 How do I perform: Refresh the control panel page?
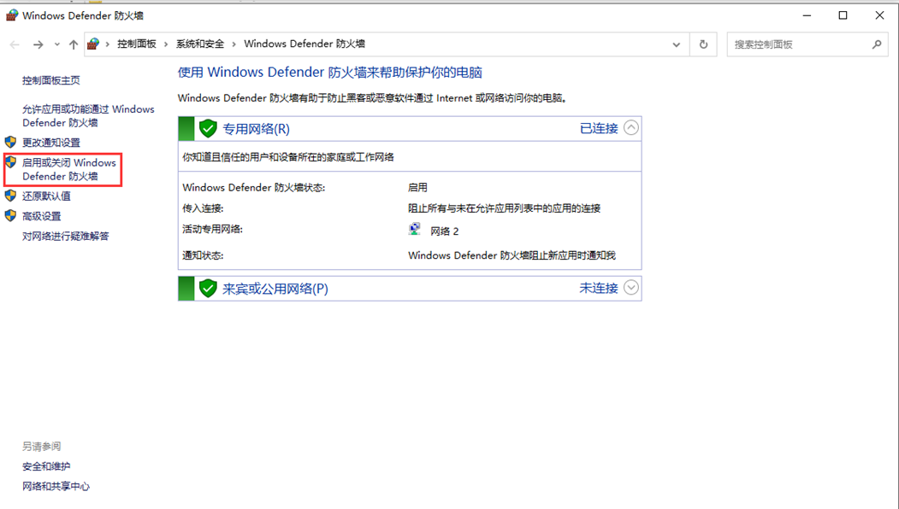click(703, 44)
